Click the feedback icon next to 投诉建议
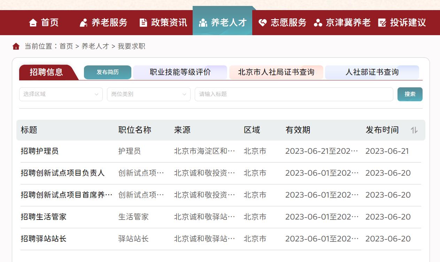The image size is (440, 262). tap(382, 22)
